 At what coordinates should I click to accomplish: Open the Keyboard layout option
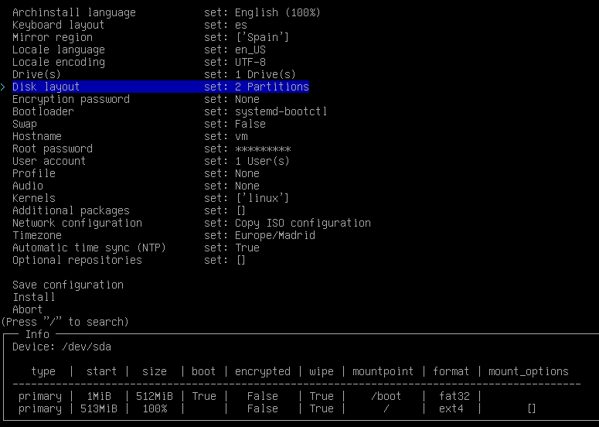58,25
